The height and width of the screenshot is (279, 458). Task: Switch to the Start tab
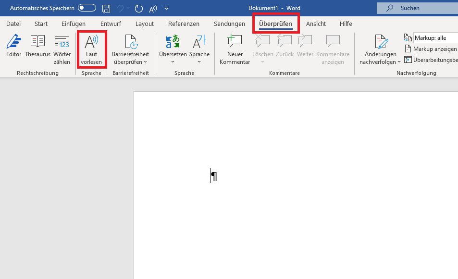[41, 24]
